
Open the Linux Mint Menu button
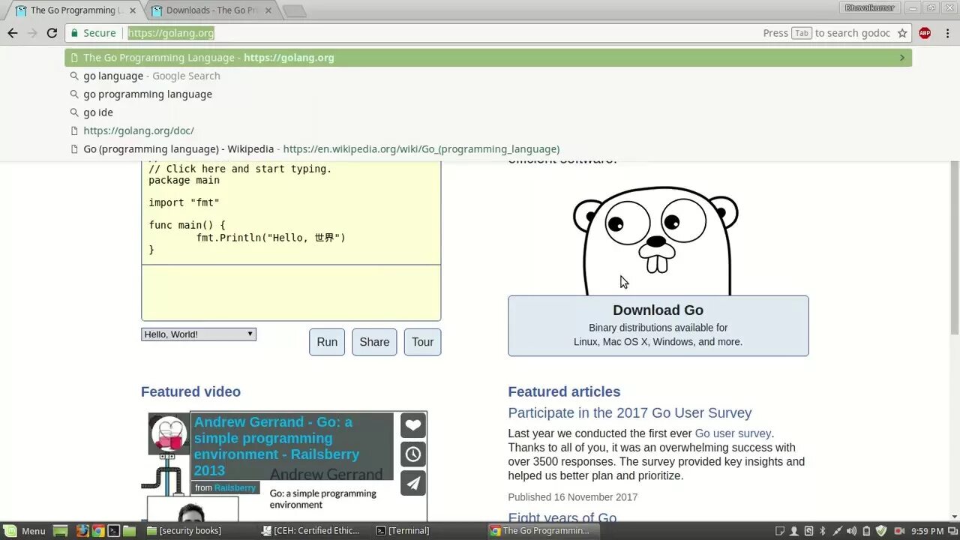(x=25, y=531)
